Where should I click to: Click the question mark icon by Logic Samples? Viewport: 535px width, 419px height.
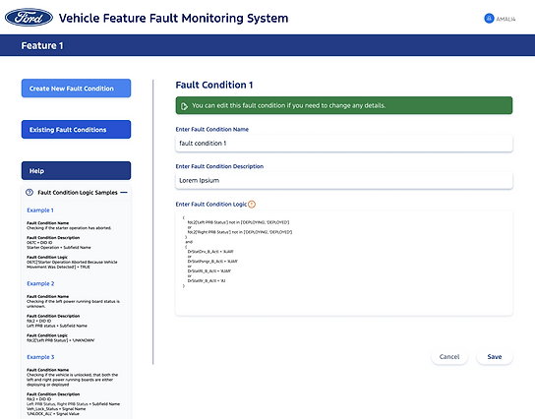(30, 192)
